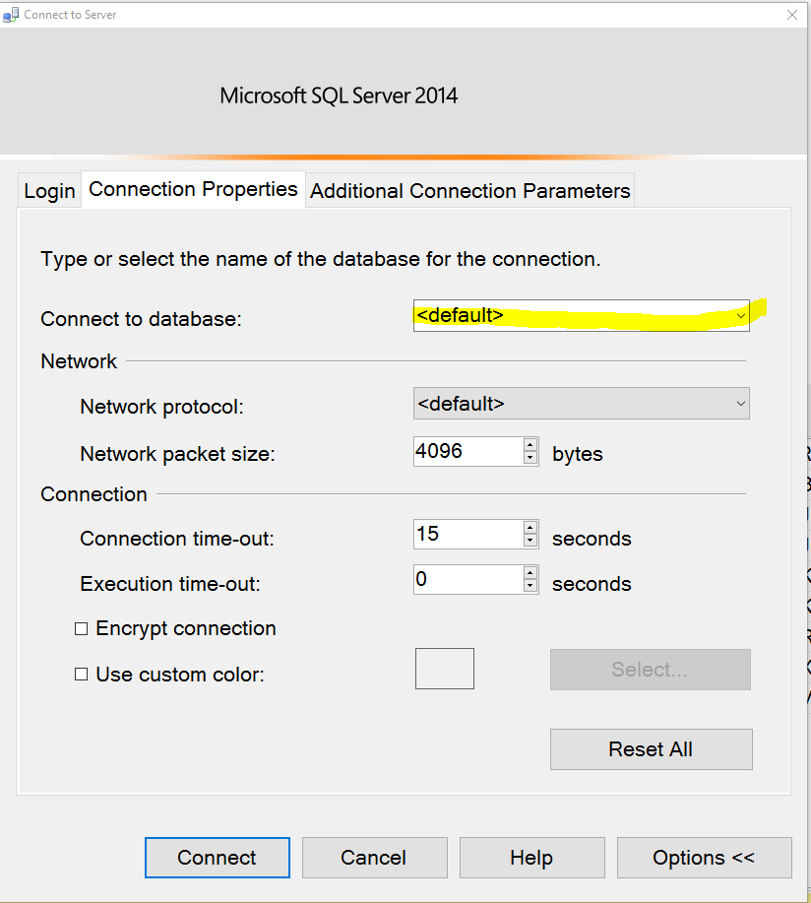Click the up arrow on Network packet size
This screenshot has width=811, height=903.
click(x=530, y=445)
